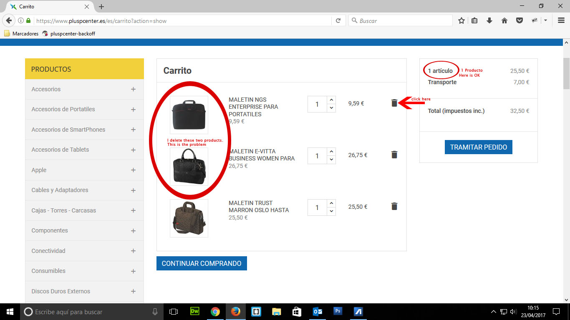Viewport: 570px width, 320px height.
Task: Expand Cables y Adaptadores category
Action: tap(133, 190)
